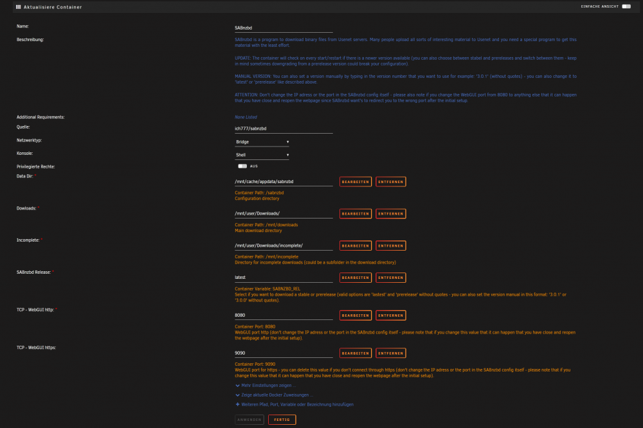Expand Zeige aktuelle Docker Zuweisungen

(274, 395)
